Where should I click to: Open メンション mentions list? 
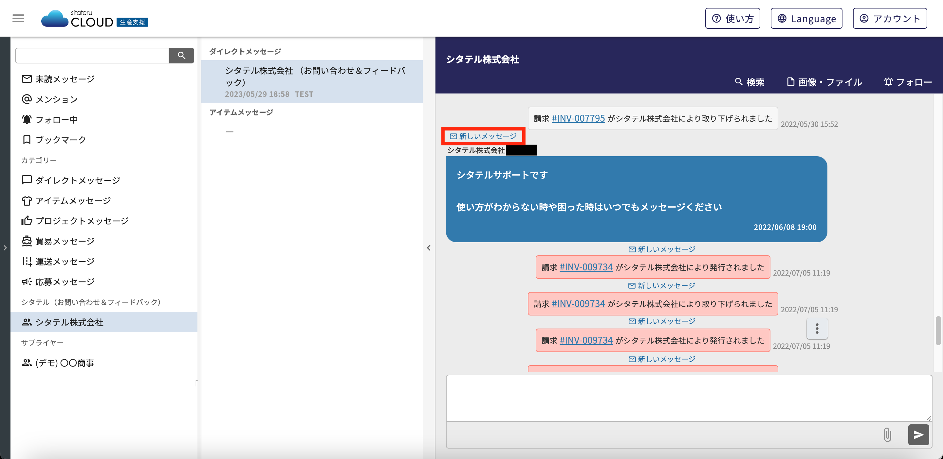tap(104, 99)
